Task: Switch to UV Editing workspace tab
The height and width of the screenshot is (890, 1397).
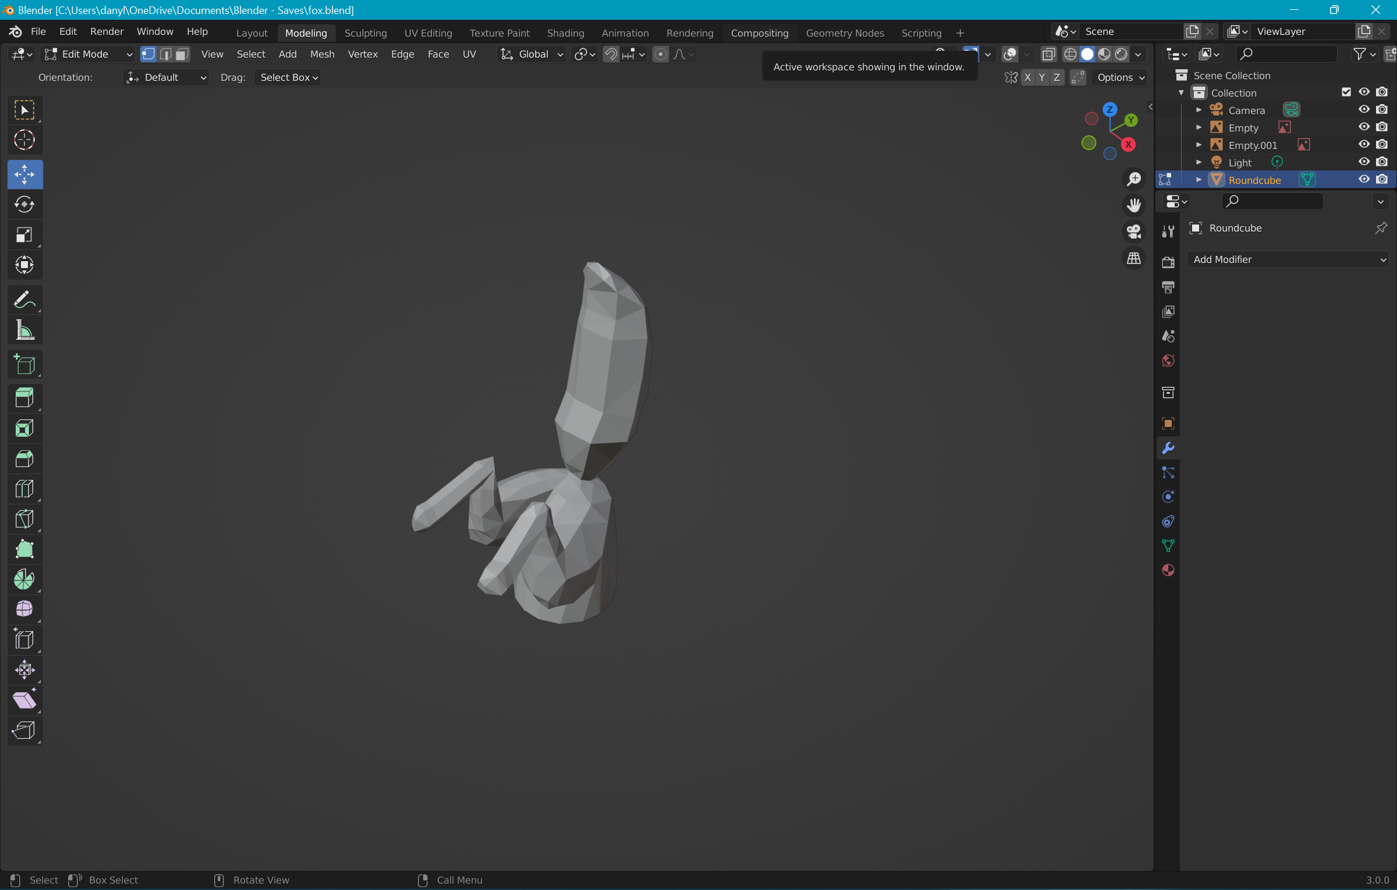Action: 428,33
